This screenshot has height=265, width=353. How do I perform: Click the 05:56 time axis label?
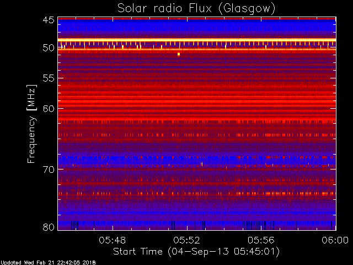pyautogui.click(x=261, y=240)
